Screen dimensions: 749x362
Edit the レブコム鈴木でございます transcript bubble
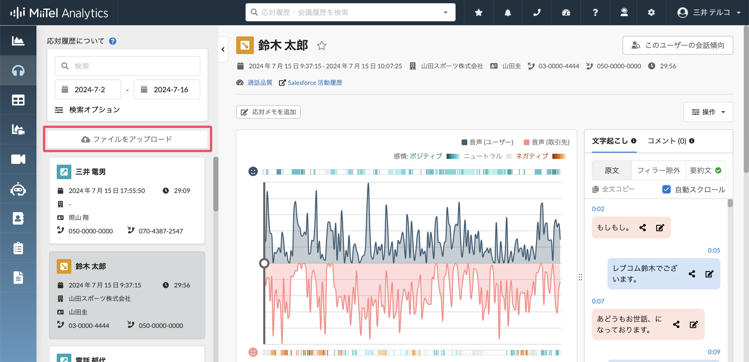click(709, 274)
